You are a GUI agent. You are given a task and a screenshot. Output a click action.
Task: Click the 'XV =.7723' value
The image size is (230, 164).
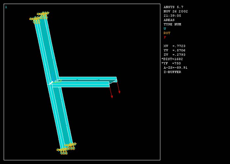(174, 46)
